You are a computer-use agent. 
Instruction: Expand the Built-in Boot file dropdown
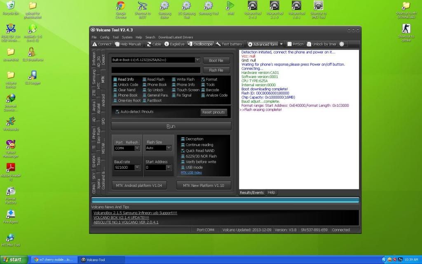(x=197, y=60)
